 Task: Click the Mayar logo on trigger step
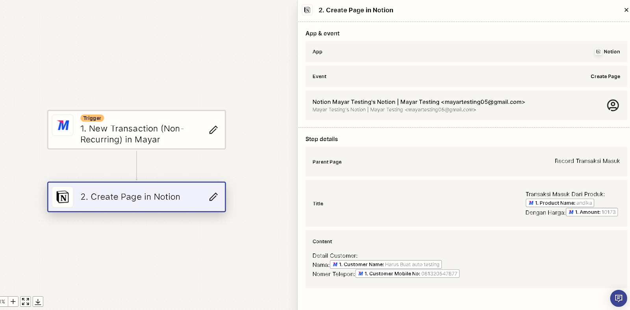(63, 125)
